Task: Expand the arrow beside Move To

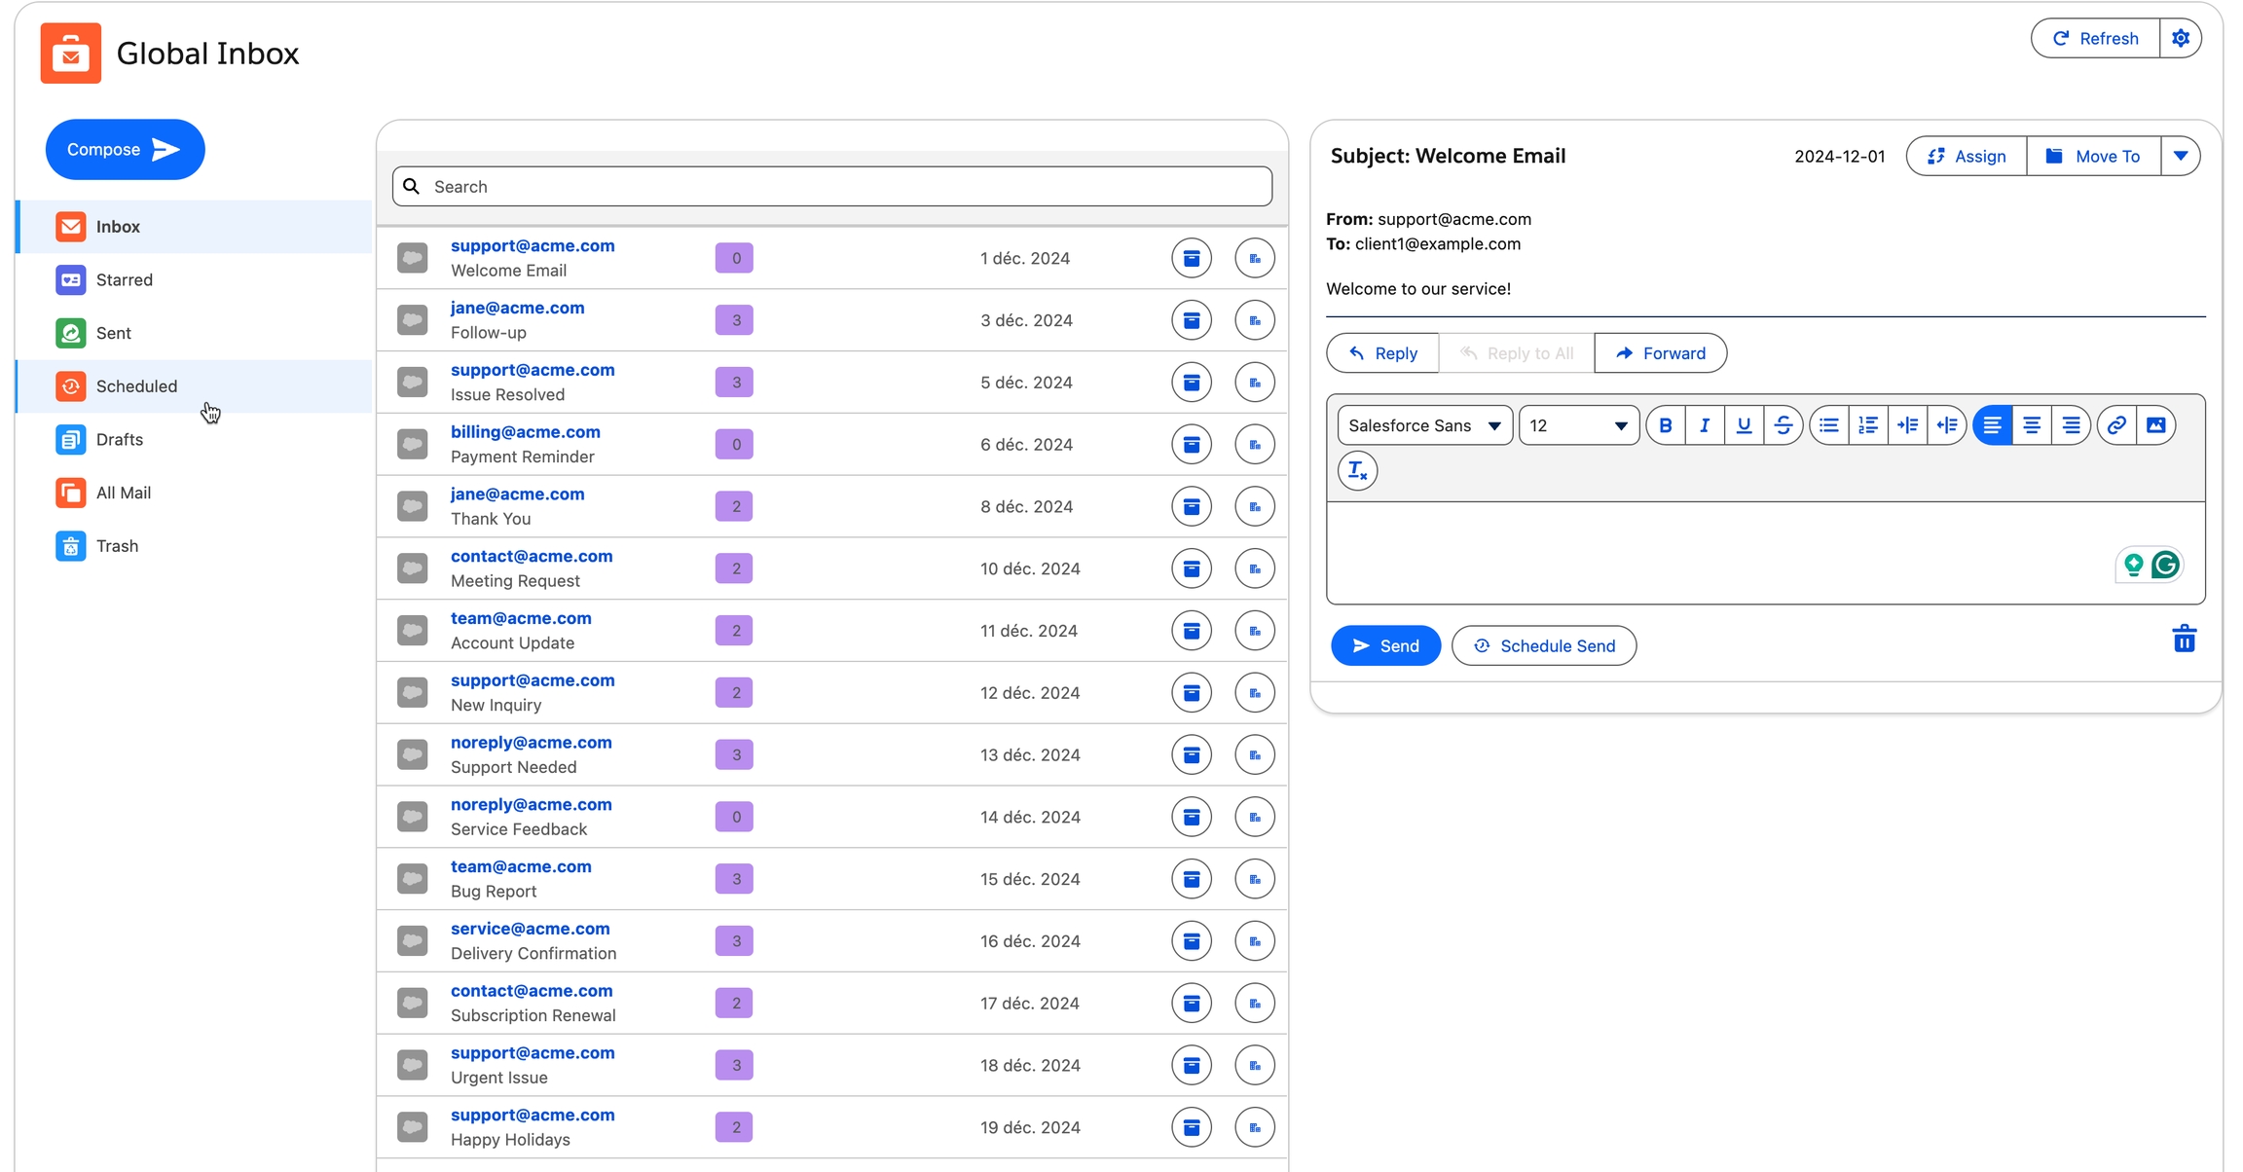Action: pyautogui.click(x=2181, y=156)
